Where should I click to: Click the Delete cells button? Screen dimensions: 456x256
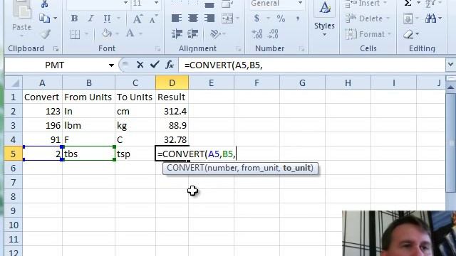[x=368, y=18]
